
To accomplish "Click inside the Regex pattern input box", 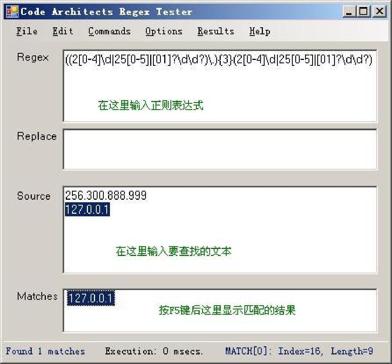I will (x=220, y=86).
